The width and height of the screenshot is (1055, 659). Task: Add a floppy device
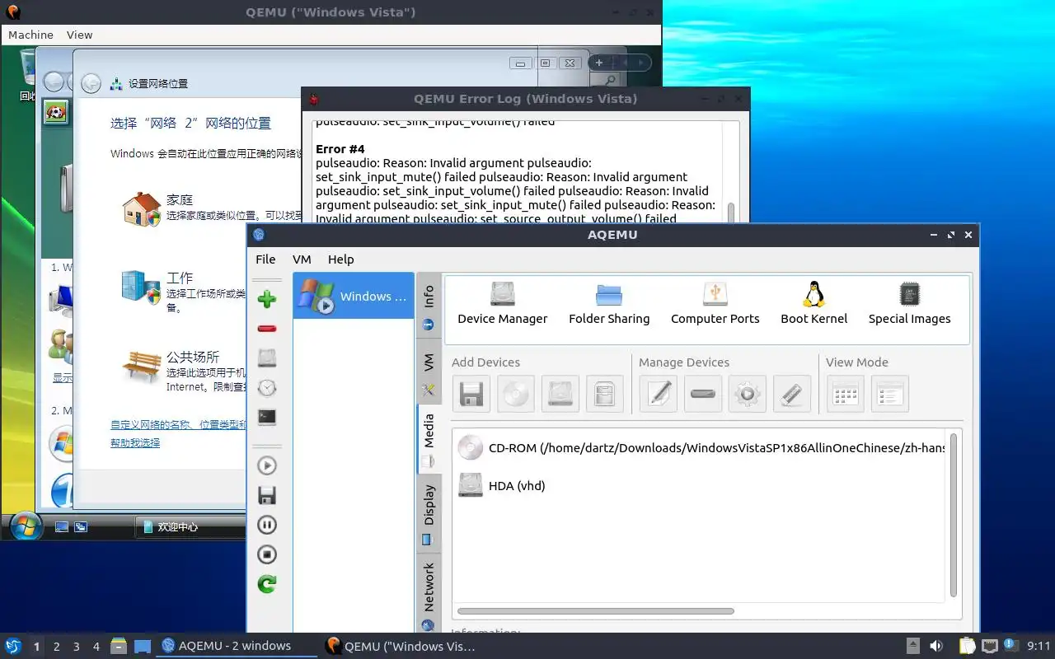471,394
